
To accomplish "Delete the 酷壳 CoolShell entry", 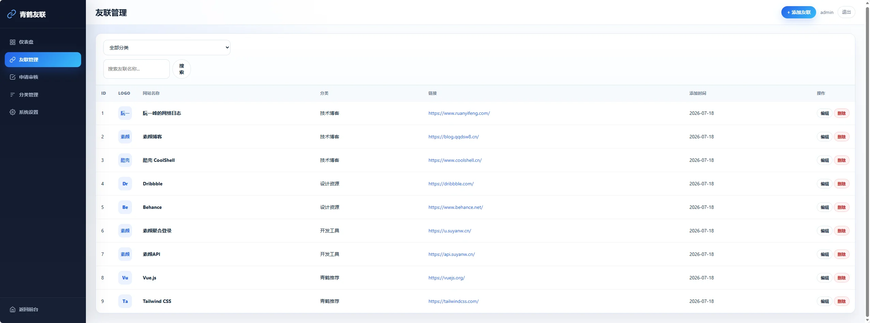I will [x=842, y=160].
